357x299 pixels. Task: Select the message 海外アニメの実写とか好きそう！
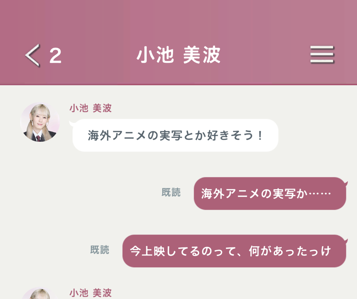(x=175, y=135)
